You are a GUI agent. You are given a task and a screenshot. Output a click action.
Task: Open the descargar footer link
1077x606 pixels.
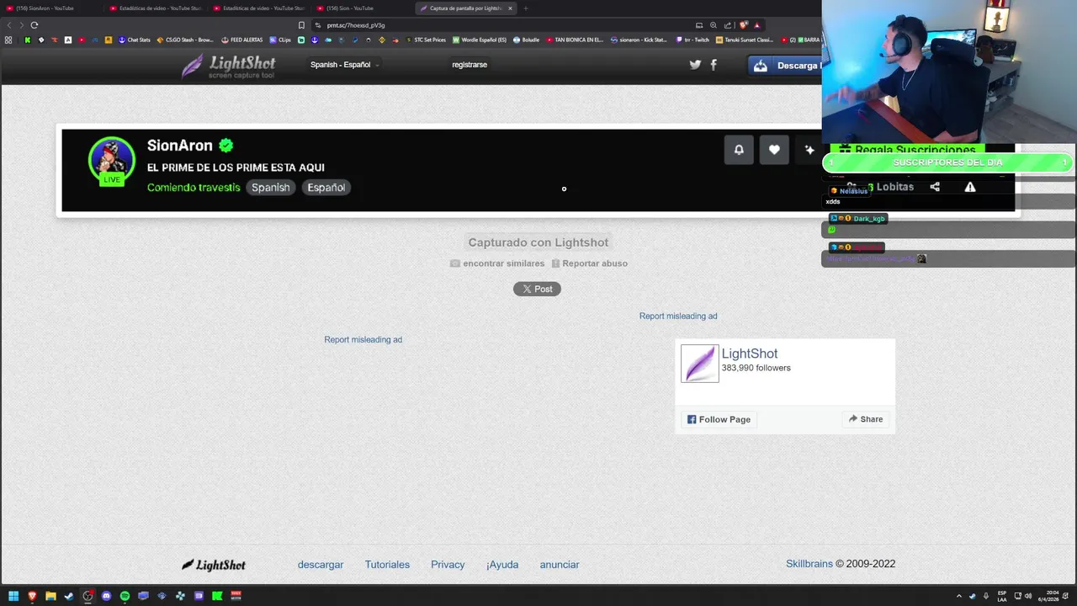tap(321, 565)
